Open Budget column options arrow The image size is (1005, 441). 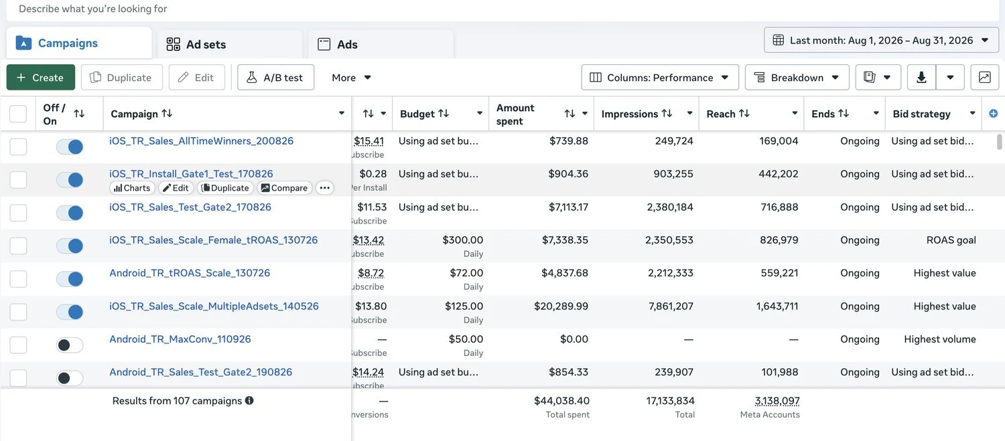(x=480, y=114)
